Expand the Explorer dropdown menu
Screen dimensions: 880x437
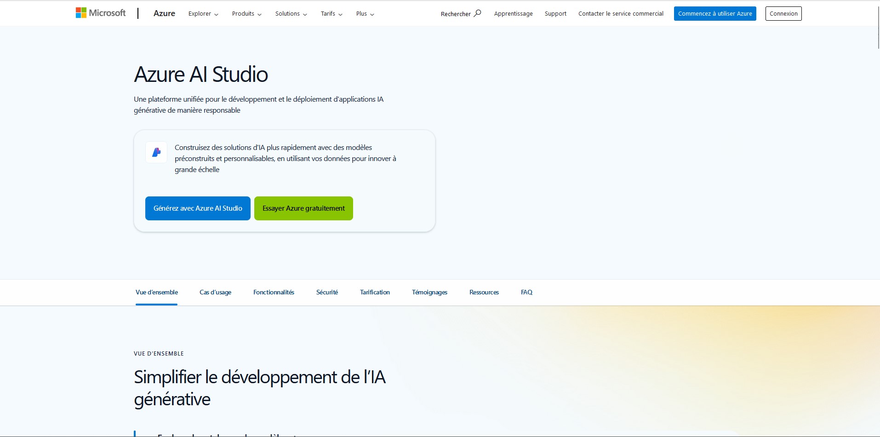[x=203, y=14]
